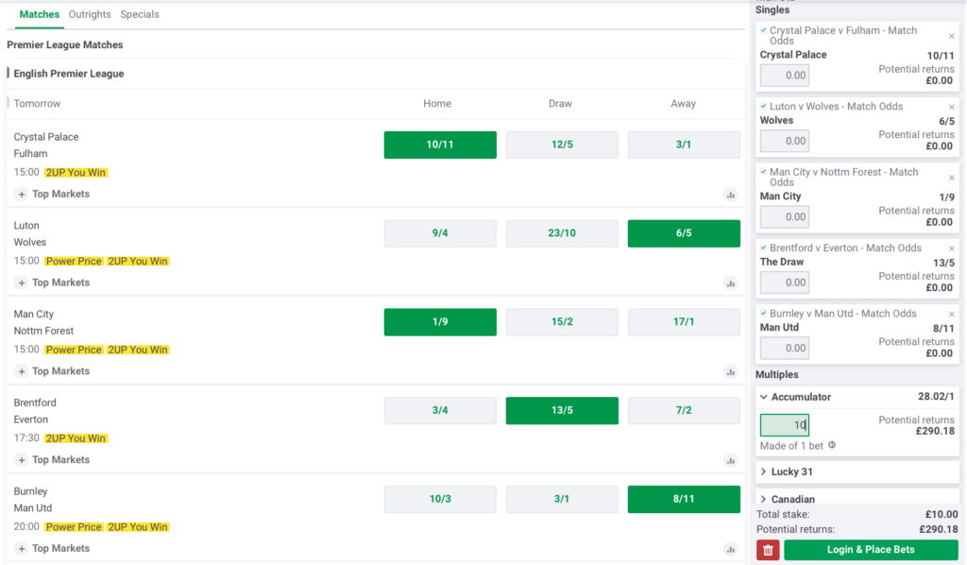Click the Accumulator stake input field
This screenshot has height=565, width=967.
coord(784,425)
